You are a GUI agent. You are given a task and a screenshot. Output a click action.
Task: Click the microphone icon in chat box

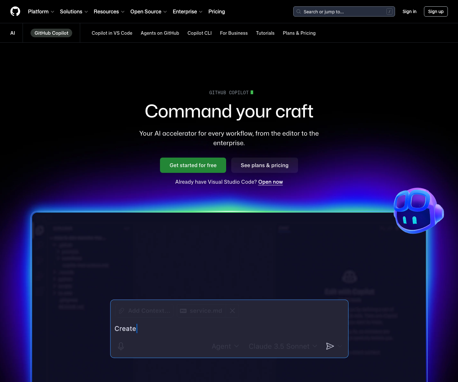point(121,346)
